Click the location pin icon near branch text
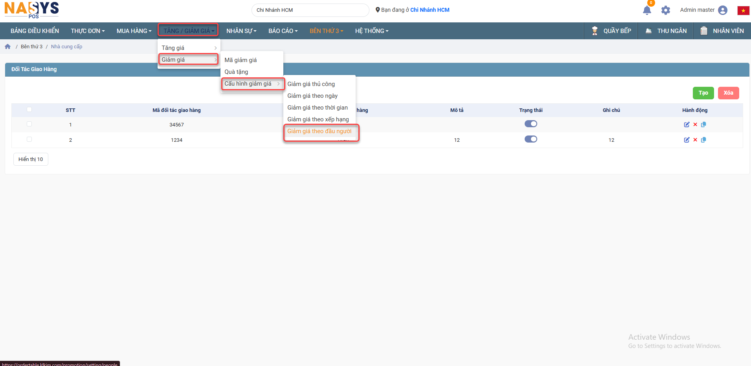Image resolution: width=751 pixels, height=366 pixels. (378, 10)
